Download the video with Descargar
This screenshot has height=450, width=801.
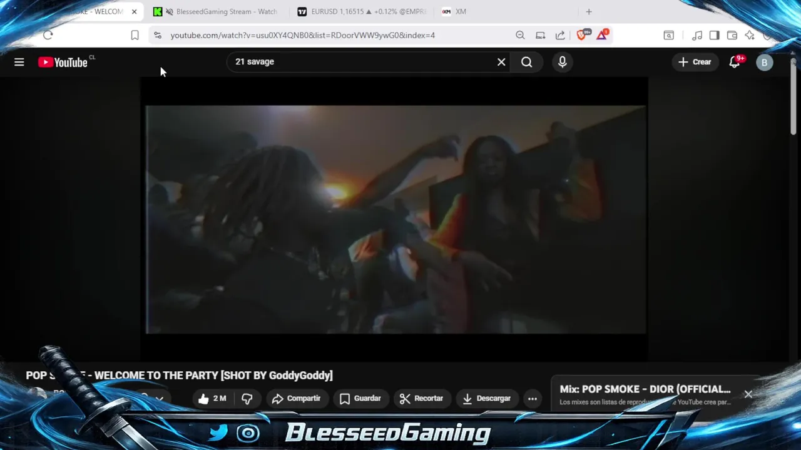(x=486, y=398)
